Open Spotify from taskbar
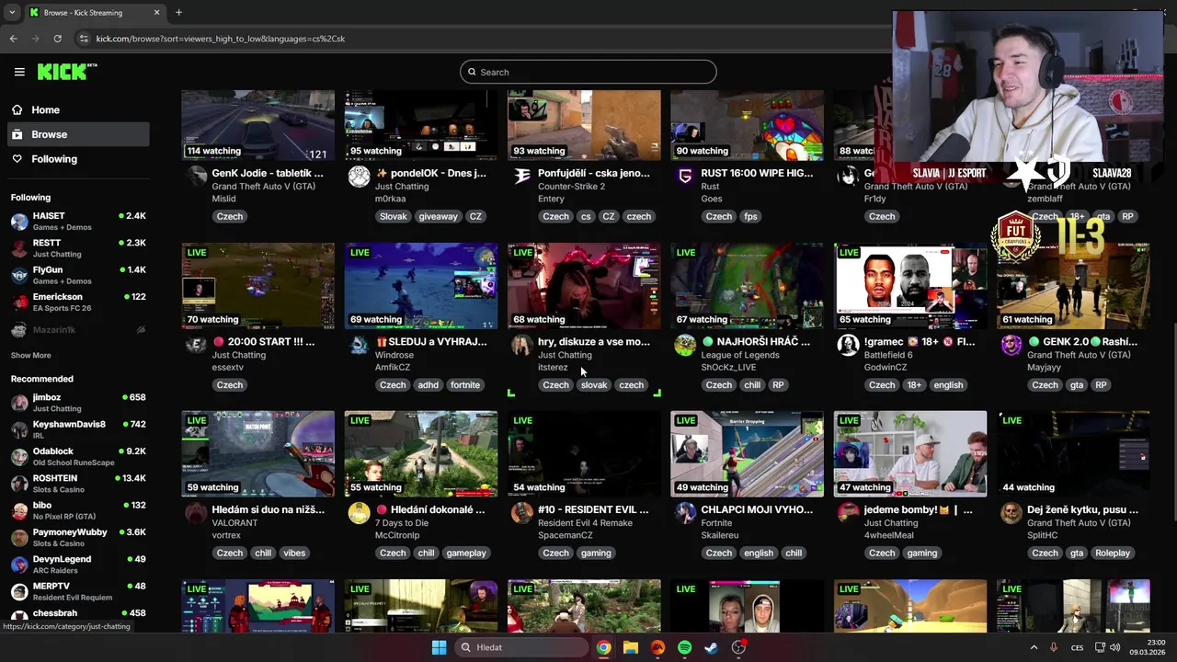1177x662 pixels. coord(684,647)
